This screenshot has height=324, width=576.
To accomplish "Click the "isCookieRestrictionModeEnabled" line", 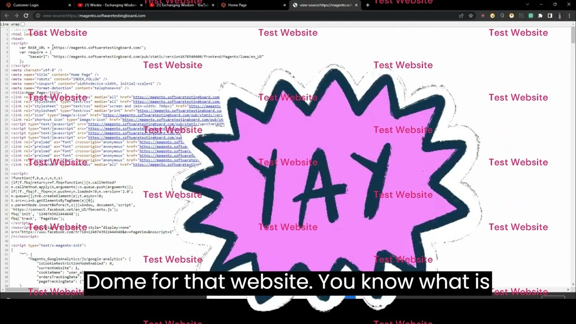I will tap(75, 264).
